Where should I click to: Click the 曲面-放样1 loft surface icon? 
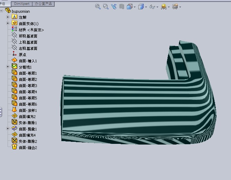click(x=14, y=109)
